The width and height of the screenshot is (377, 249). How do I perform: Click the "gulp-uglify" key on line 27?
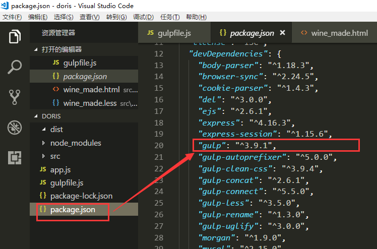[x=228, y=226]
